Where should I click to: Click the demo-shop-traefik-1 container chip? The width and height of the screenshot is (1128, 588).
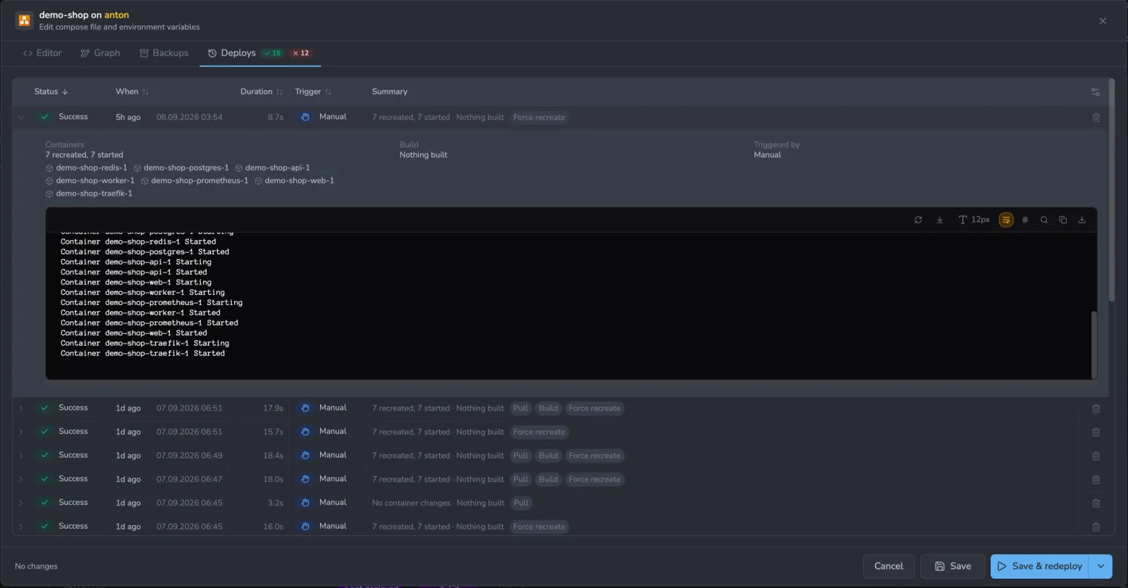tap(89, 193)
